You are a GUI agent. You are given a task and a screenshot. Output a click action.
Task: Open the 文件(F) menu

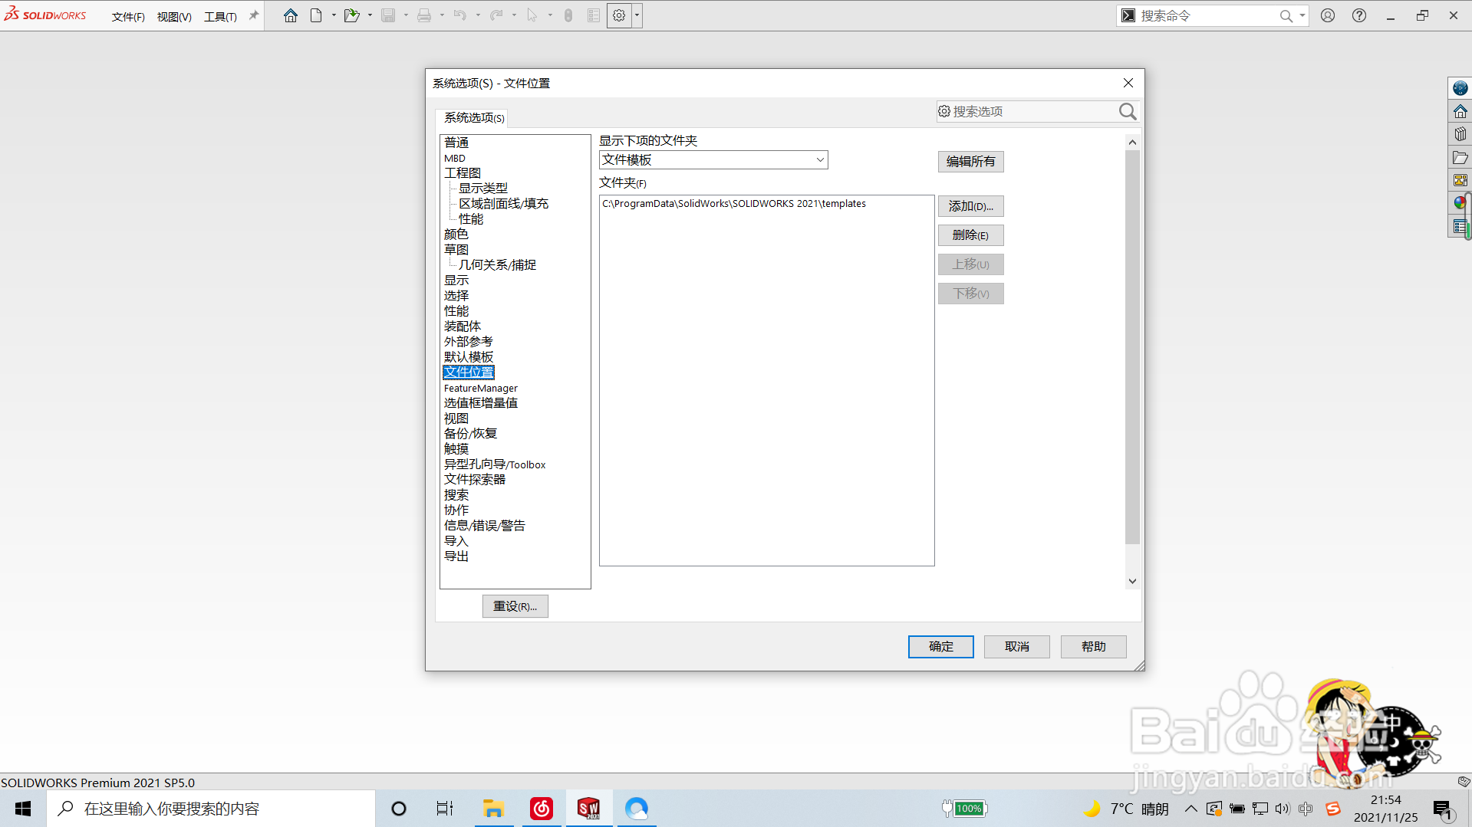click(x=128, y=16)
